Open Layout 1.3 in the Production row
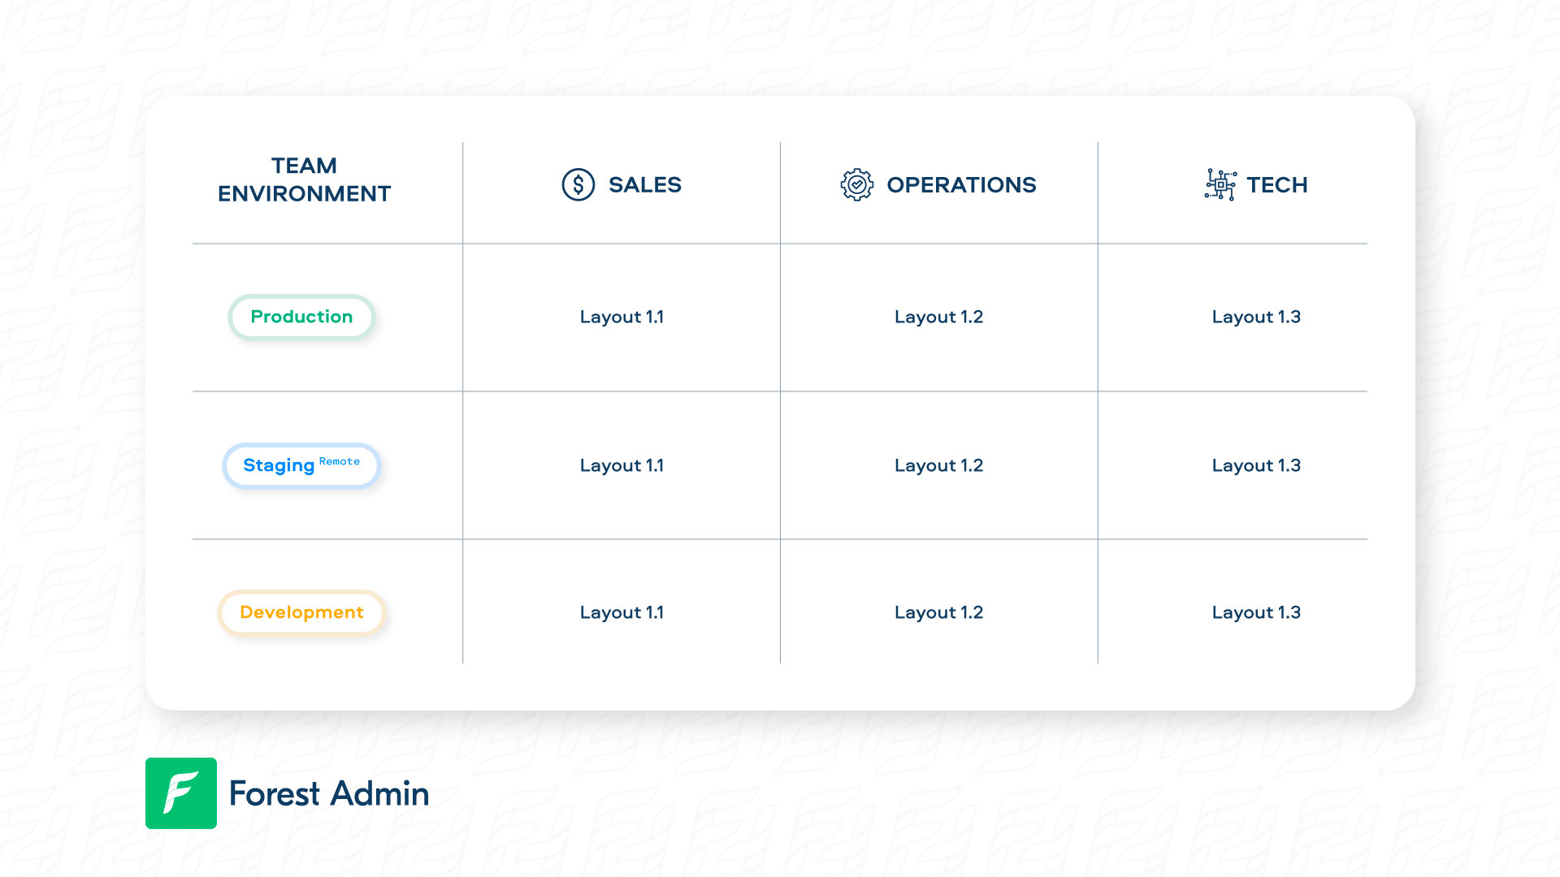1560x877 pixels. coord(1256,317)
